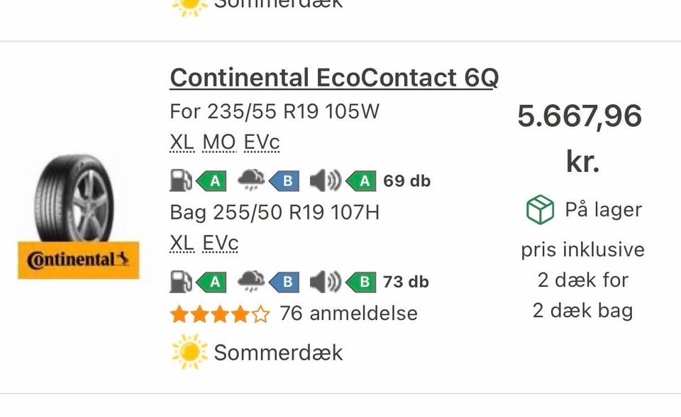Click the MO tire marking abbreviation
Screen dimensions: 681x417
(218, 143)
